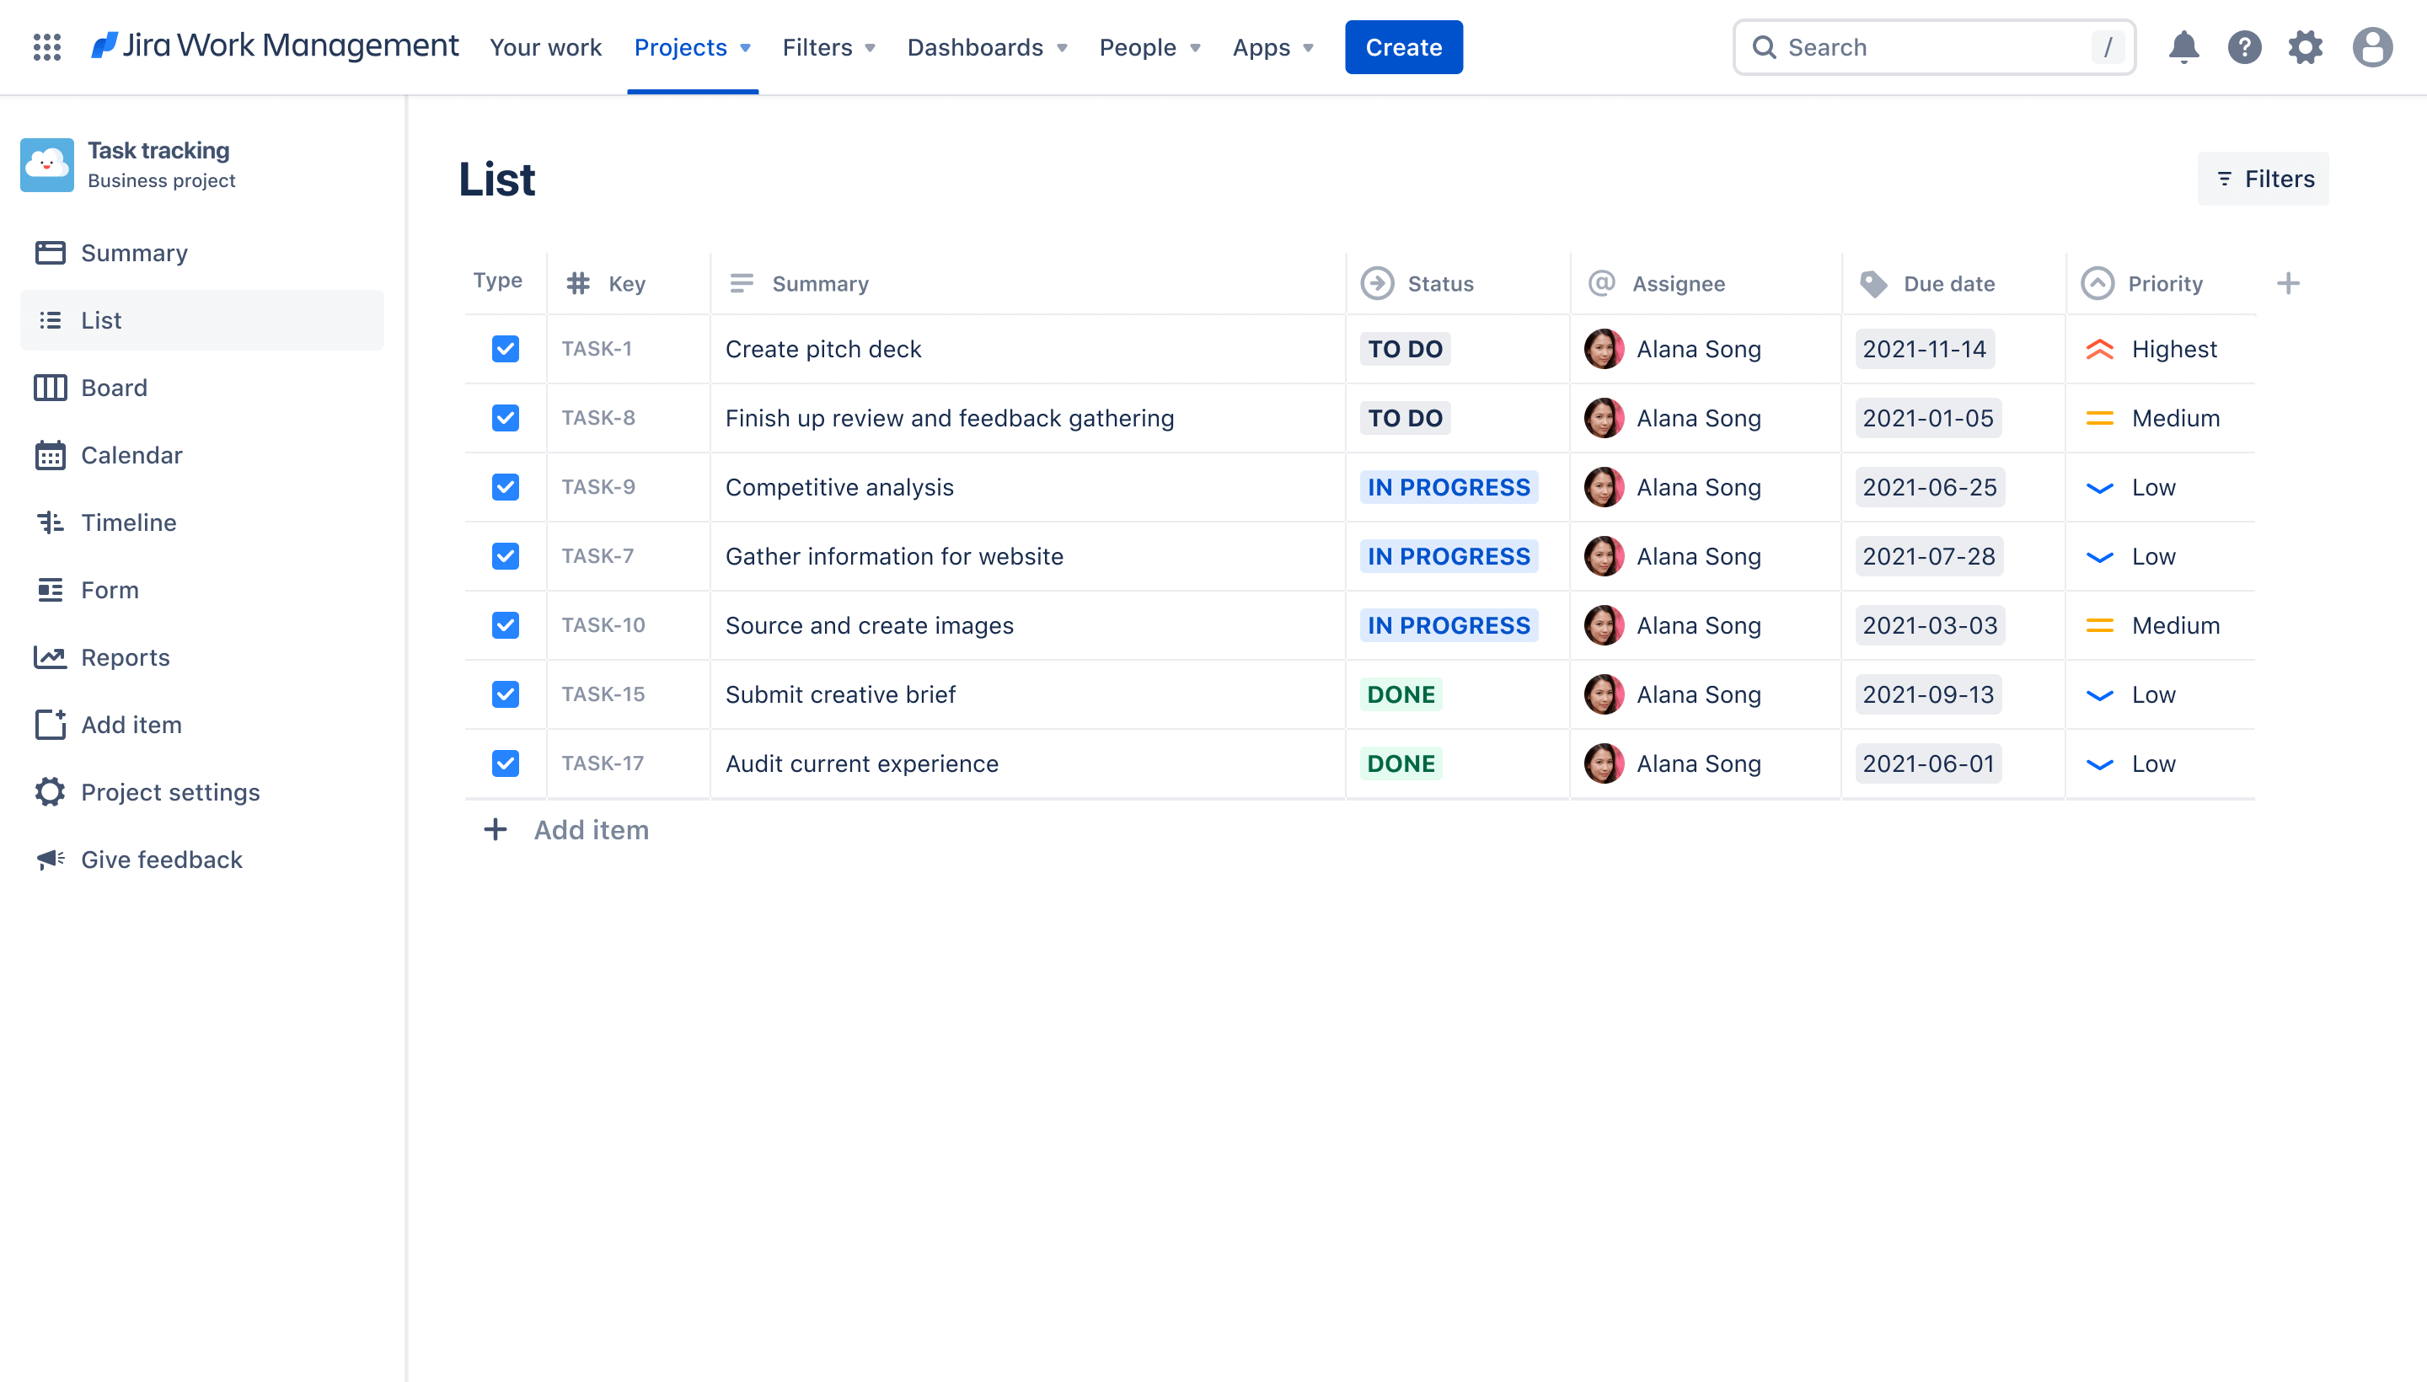This screenshot has width=2427, height=1382.
Task: Click the Reports section icon
Action: click(48, 656)
